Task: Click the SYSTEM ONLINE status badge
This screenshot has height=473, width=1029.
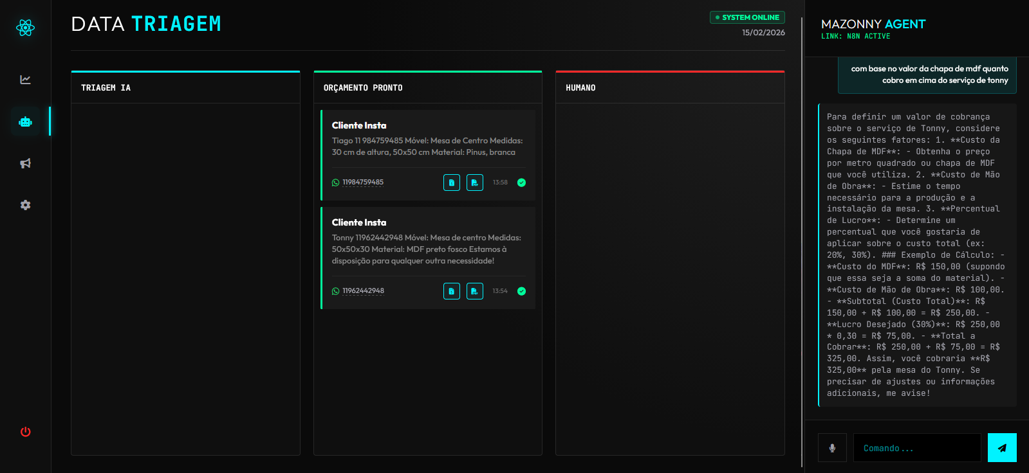Action: (747, 17)
